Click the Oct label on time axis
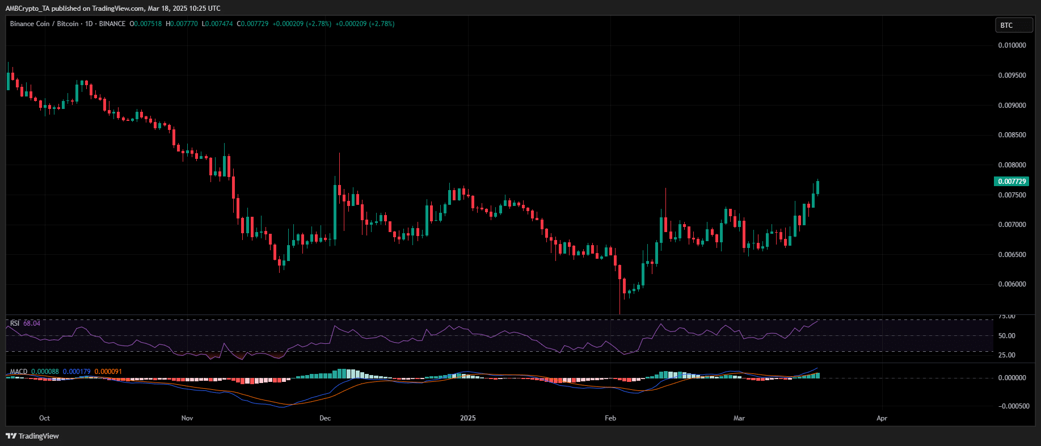Screen dimensions: 1041x446 pyautogui.click(x=44, y=418)
